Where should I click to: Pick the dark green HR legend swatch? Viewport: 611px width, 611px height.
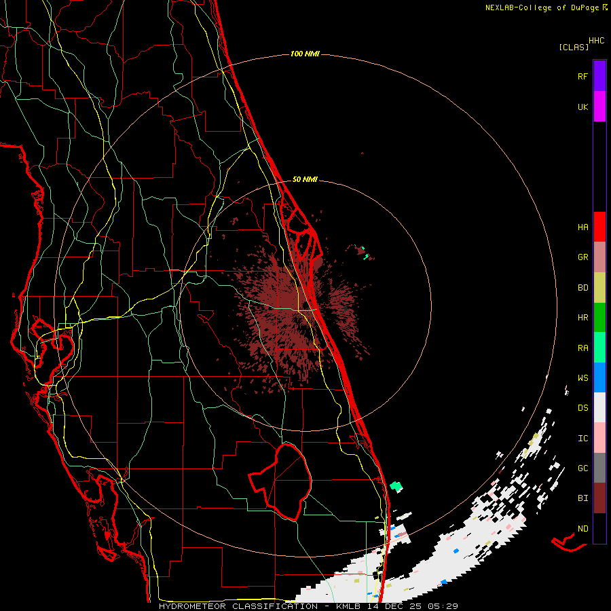click(x=599, y=318)
